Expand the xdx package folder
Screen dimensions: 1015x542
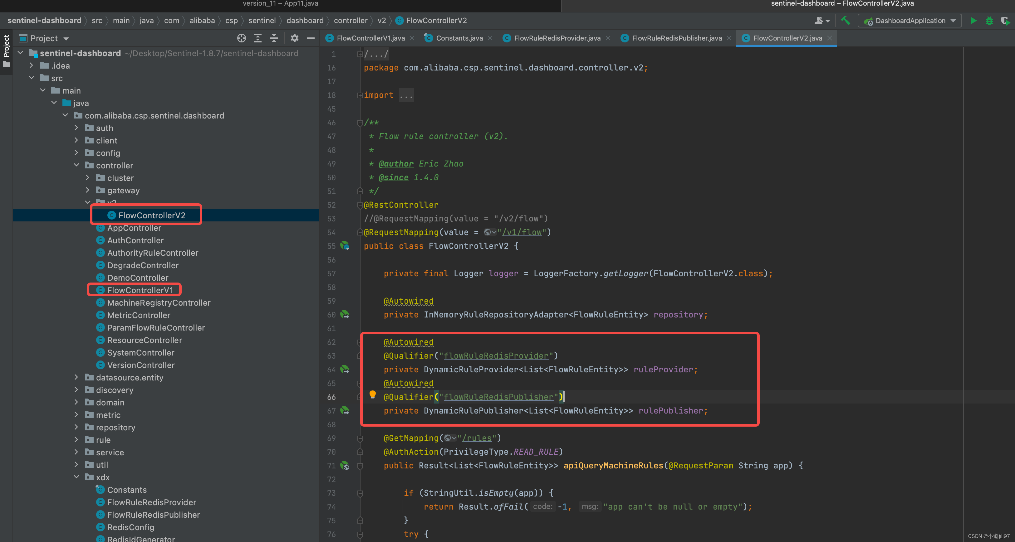(81, 477)
